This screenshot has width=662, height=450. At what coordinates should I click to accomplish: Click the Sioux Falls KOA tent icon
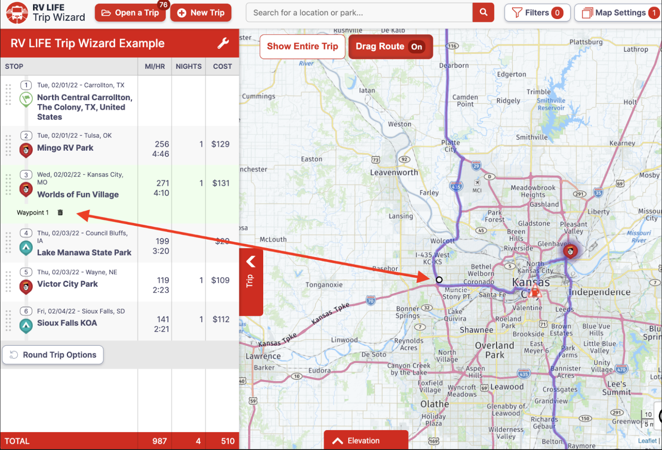pyautogui.click(x=26, y=326)
